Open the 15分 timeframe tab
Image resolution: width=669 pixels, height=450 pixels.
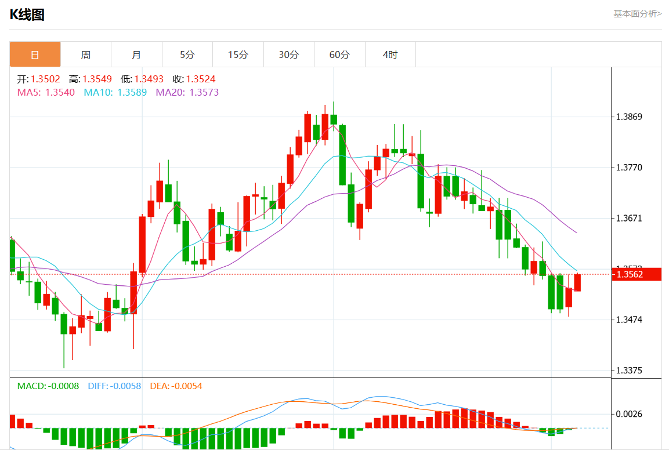point(238,55)
